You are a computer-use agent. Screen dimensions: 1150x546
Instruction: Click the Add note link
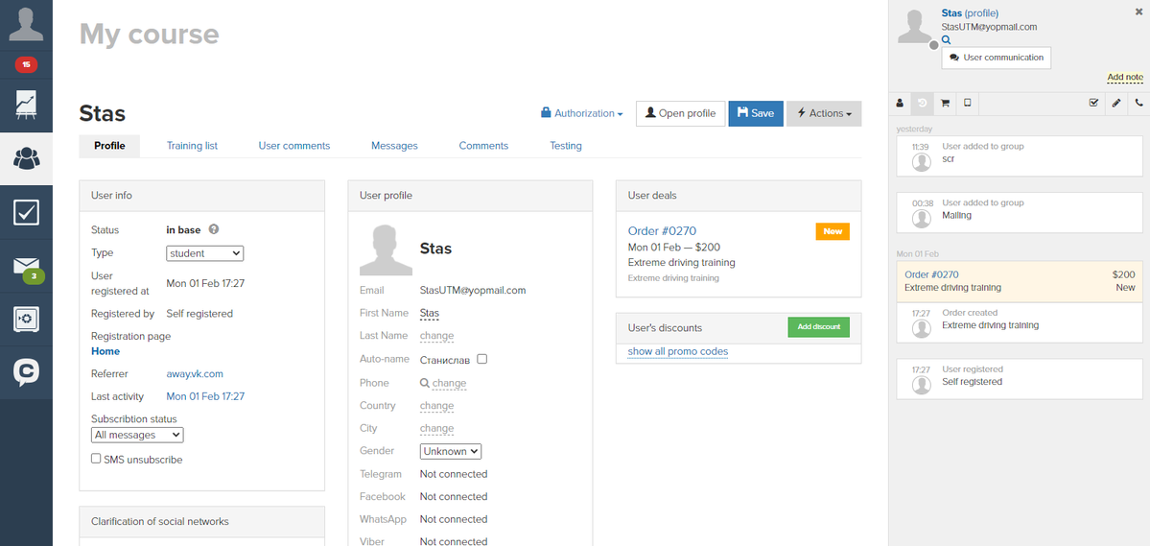coord(1125,77)
